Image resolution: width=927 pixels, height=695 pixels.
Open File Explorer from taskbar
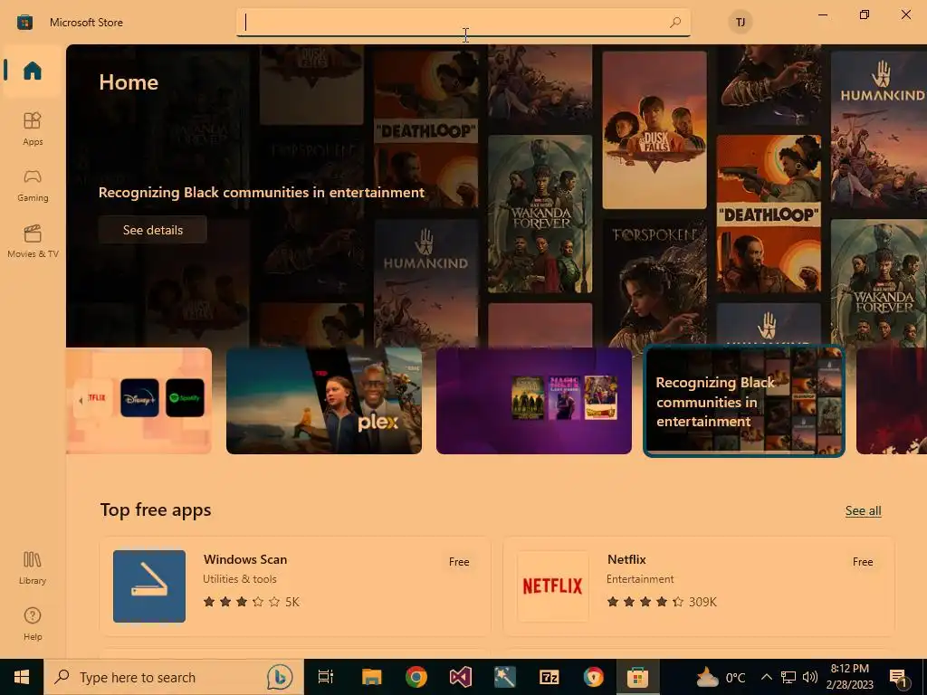pyautogui.click(x=371, y=677)
